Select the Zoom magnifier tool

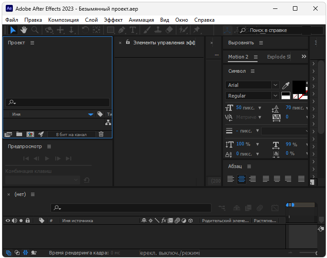click(35, 30)
